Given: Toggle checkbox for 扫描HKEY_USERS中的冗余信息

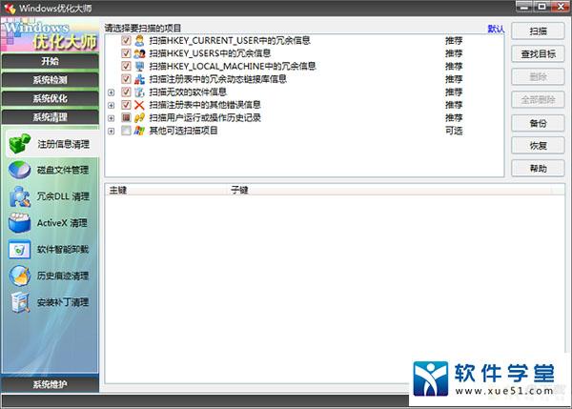Looking at the screenshot, I should [x=126, y=53].
